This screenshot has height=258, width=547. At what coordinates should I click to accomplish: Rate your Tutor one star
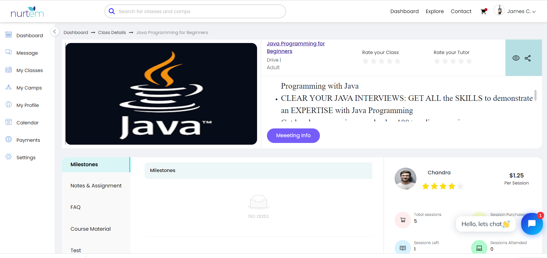click(x=437, y=61)
